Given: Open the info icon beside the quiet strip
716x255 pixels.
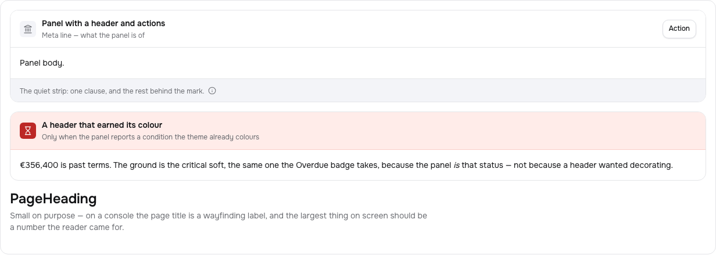Looking at the screenshot, I should 212,91.
